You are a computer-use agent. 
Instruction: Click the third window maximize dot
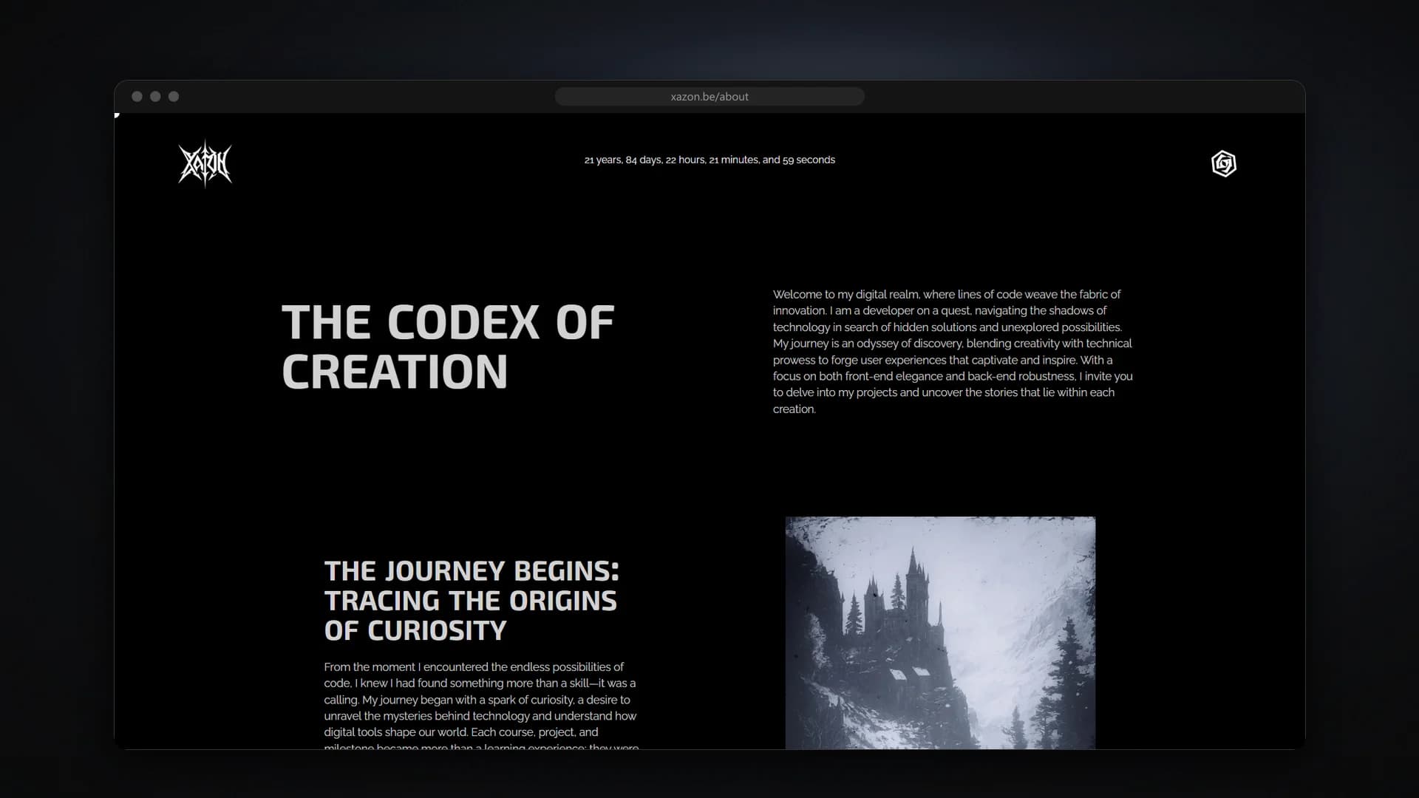click(174, 97)
